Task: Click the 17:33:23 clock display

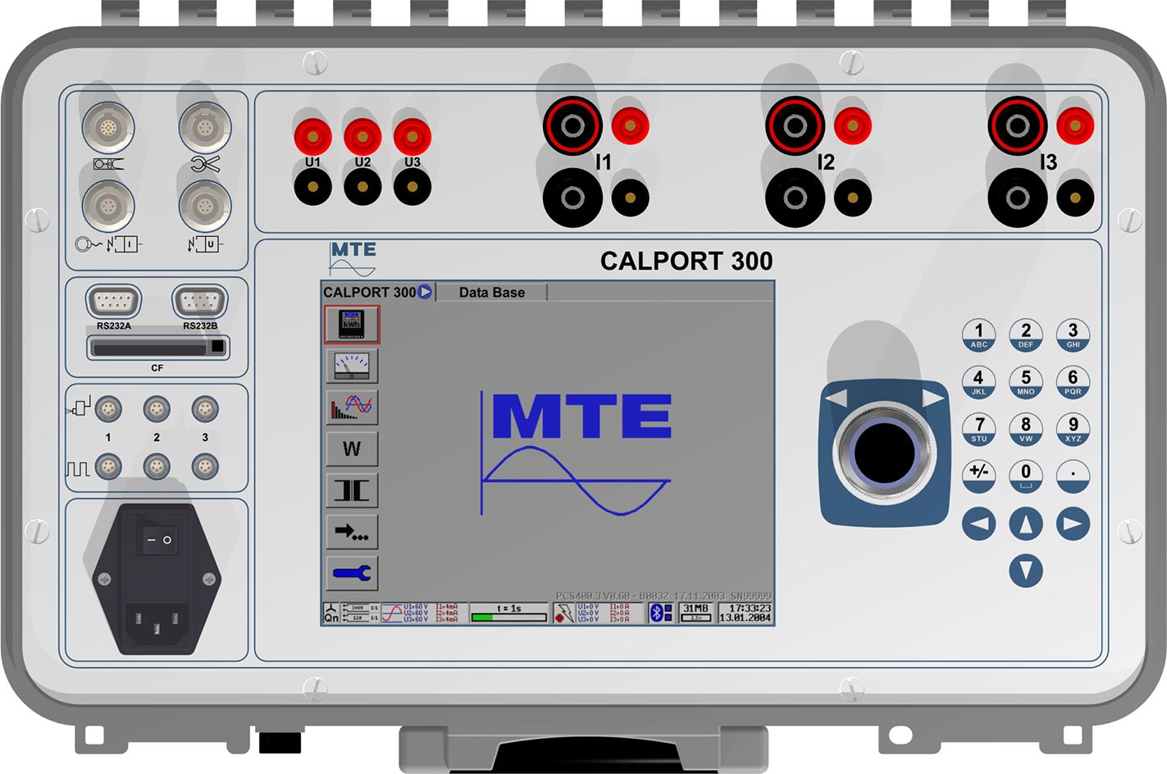Action: (x=750, y=608)
